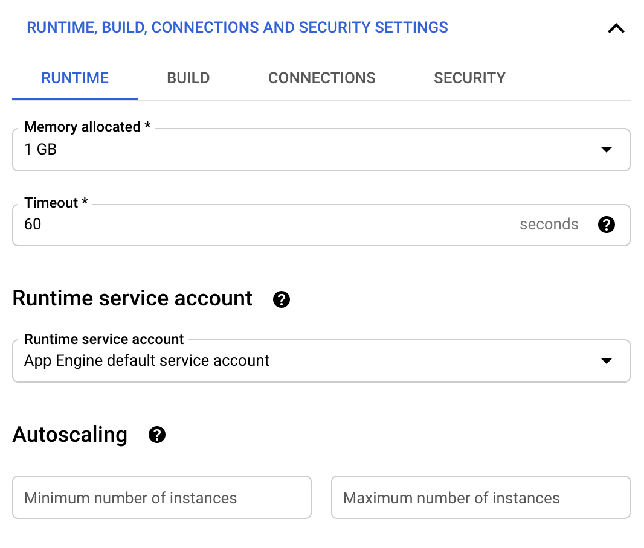The image size is (644, 548).
Task: Click the 'seconds' unit label in Timeout
Action: (549, 225)
